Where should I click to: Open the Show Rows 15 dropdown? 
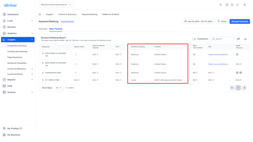59,88
